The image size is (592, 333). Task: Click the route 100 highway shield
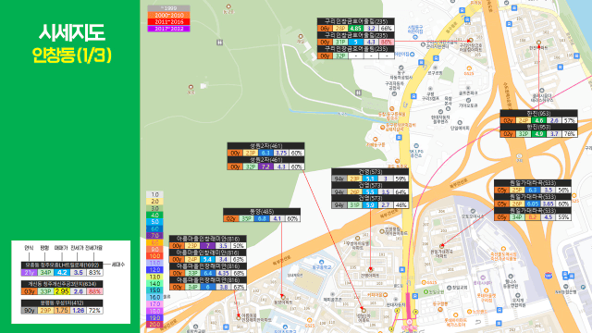click(x=549, y=276)
